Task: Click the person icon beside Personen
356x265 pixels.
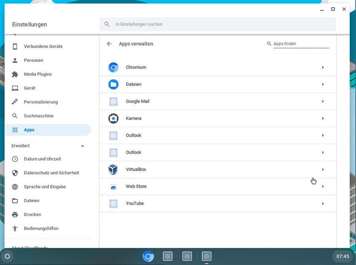Action: (x=15, y=60)
